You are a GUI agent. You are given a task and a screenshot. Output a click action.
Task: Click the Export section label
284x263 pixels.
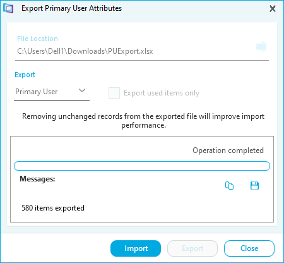tap(25, 75)
